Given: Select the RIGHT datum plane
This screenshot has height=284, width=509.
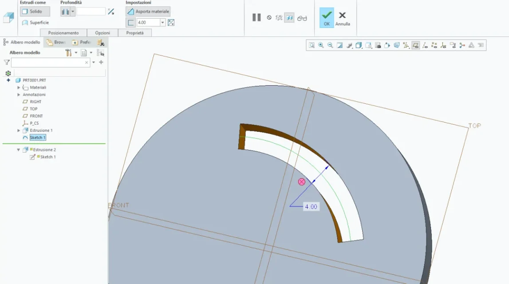Looking at the screenshot, I should [x=32, y=102].
